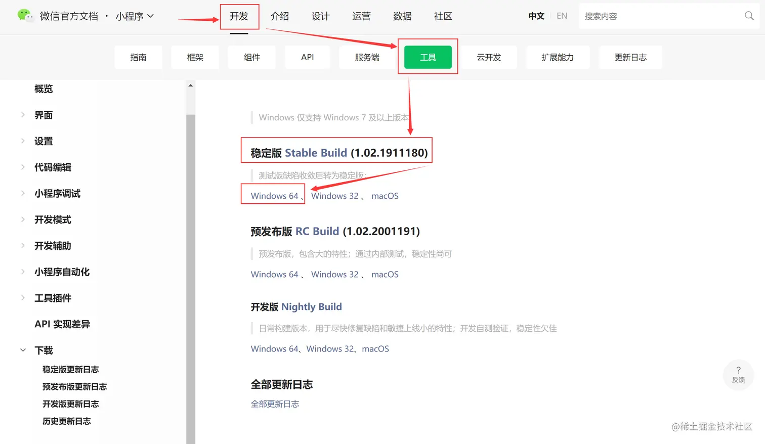Open the RC Build heading link
This screenshot has width=765, height=444.
click(x=317, y=231)
